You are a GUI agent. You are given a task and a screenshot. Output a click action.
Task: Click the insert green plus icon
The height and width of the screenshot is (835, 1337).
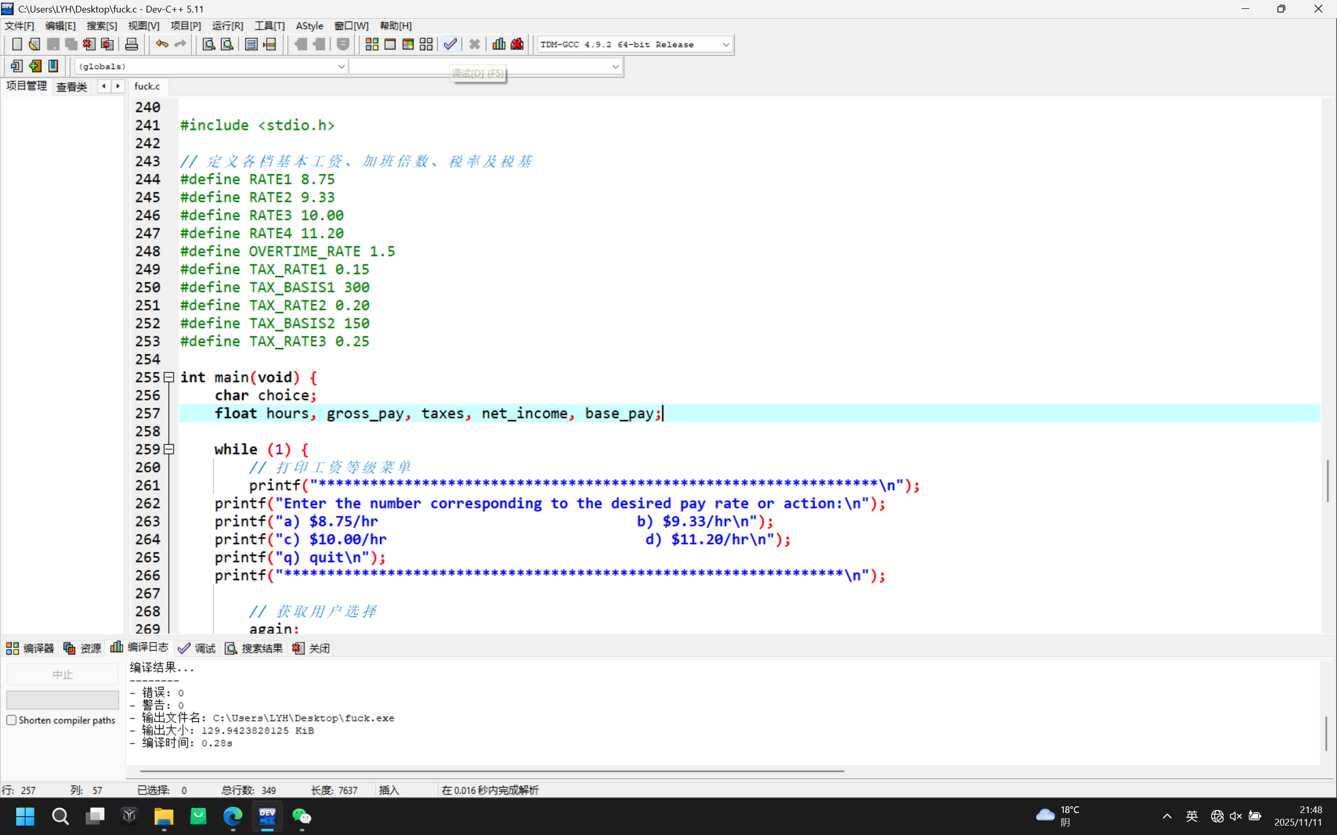click(35, 66)
